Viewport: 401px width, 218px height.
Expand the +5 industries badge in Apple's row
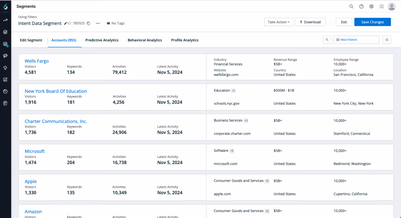click(x=267, y=181)
